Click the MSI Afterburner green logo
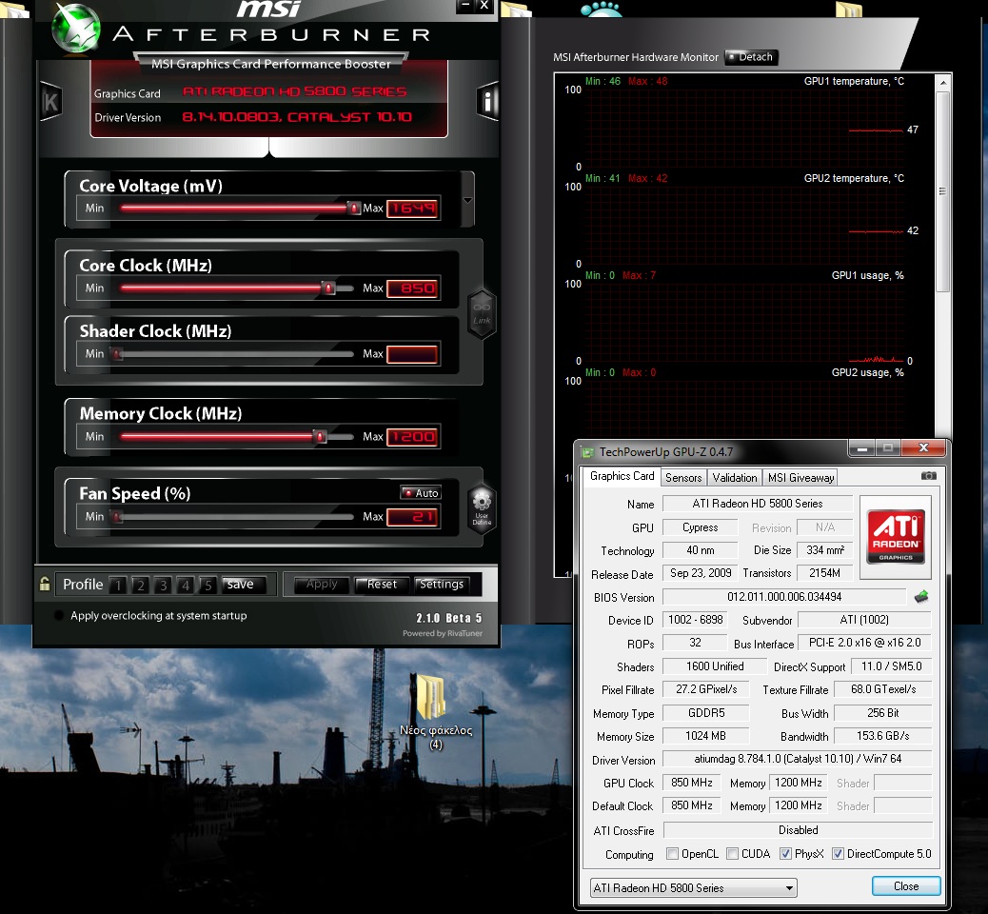Image resolution: width=988 pixels, height=914 pixels. point(75,29)
